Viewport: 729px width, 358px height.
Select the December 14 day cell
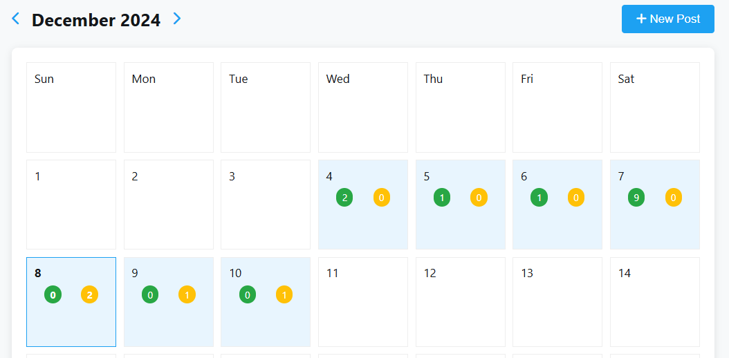(654, 302)
